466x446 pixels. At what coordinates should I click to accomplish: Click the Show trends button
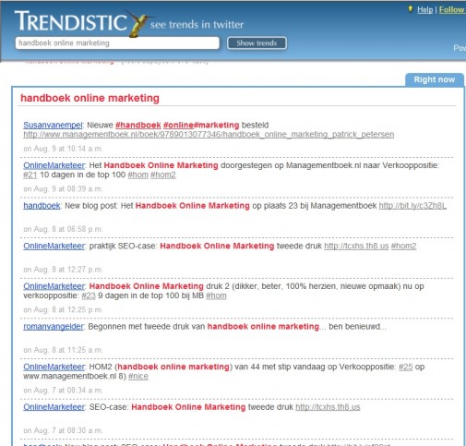[x=257, y=43]
